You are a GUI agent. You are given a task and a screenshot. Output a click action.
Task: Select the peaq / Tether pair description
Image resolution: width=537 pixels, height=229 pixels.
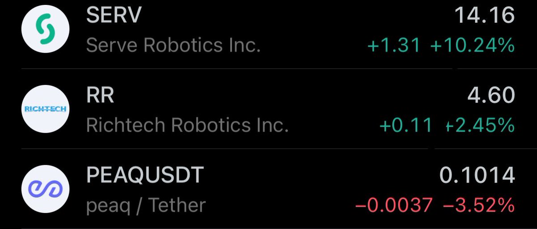[146, 206]
